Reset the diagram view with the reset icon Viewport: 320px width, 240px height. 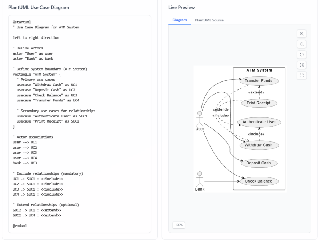tap(301, 54)
